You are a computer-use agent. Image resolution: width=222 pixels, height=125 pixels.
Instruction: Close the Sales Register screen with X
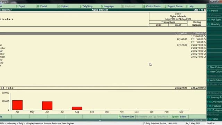pyautogui.click(x=205, y=10)
